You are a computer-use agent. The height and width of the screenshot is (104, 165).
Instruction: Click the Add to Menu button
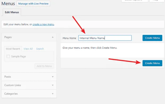pos(44,66)
